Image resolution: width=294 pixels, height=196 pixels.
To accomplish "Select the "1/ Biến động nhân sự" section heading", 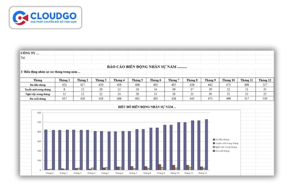I will point(50,72).
